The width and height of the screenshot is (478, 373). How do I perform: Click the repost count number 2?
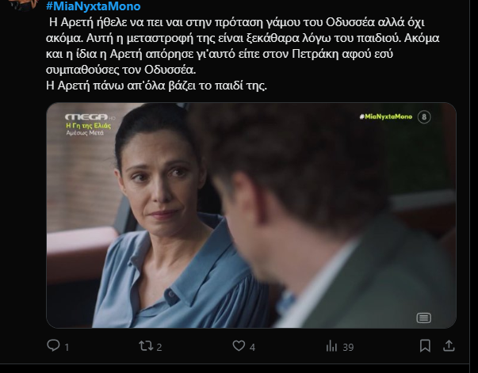click(x=159, y=347)
